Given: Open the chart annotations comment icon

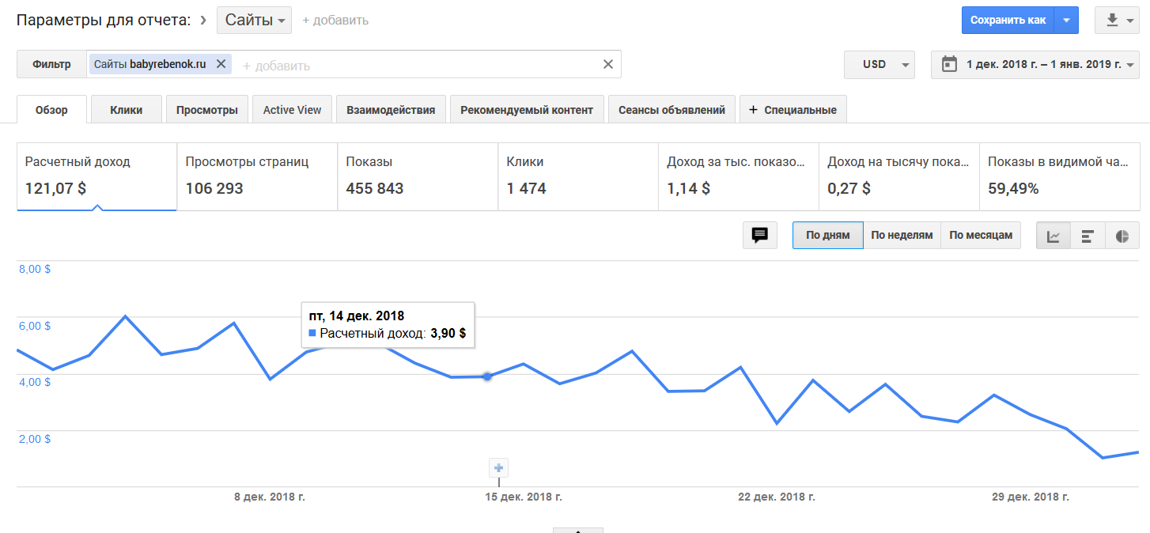Looking at the screenshot, I should pyautogui.click(x=760, y=236).
